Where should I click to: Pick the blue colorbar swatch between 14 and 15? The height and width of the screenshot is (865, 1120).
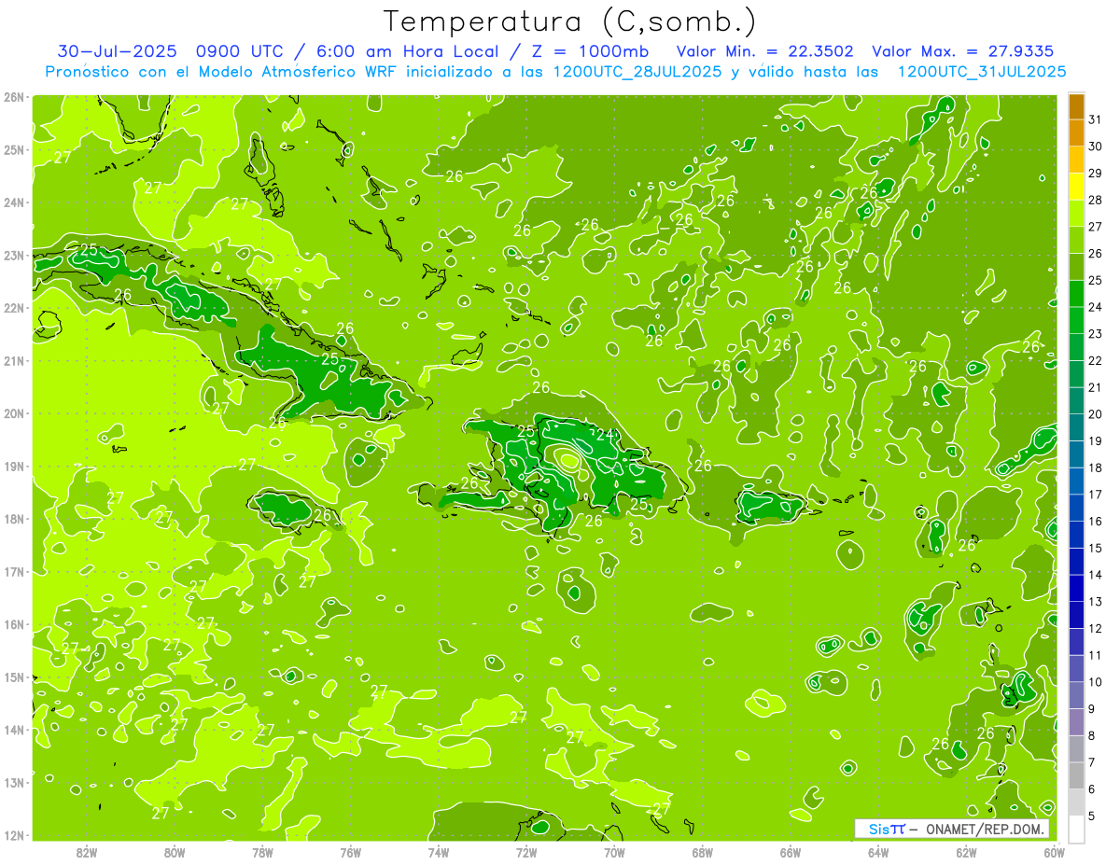click(x=1076, y=562)
